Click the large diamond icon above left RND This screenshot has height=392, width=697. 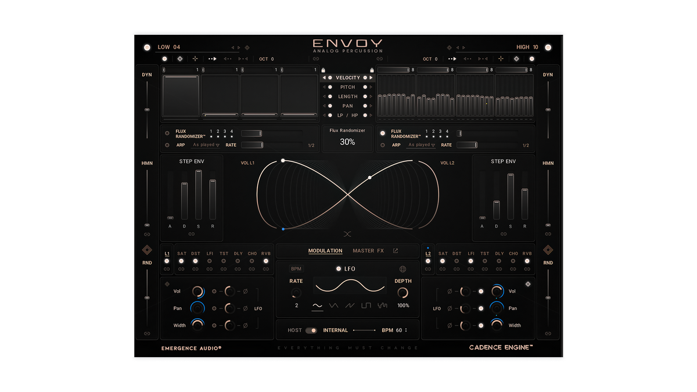coord(147,250)
